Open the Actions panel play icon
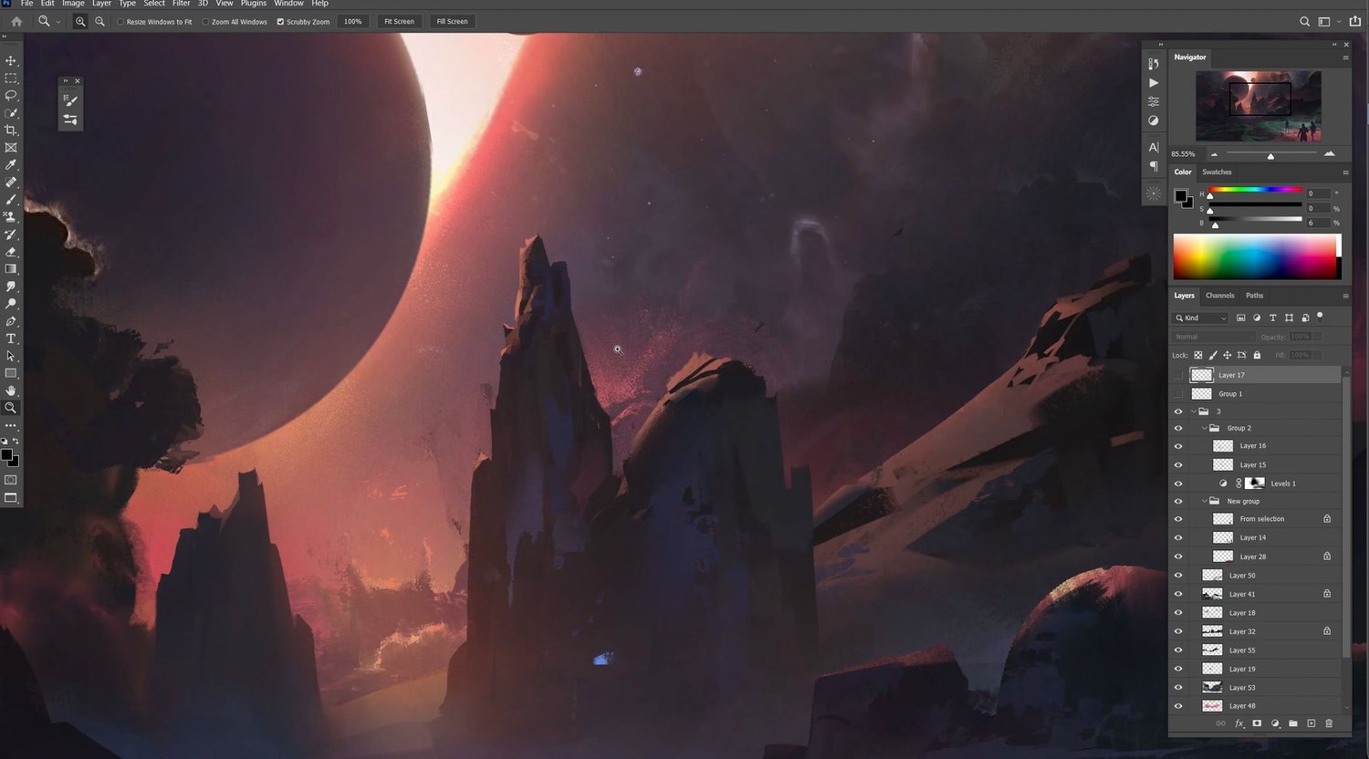This screenshot has width=1369, height=759. pos(1154,83)
